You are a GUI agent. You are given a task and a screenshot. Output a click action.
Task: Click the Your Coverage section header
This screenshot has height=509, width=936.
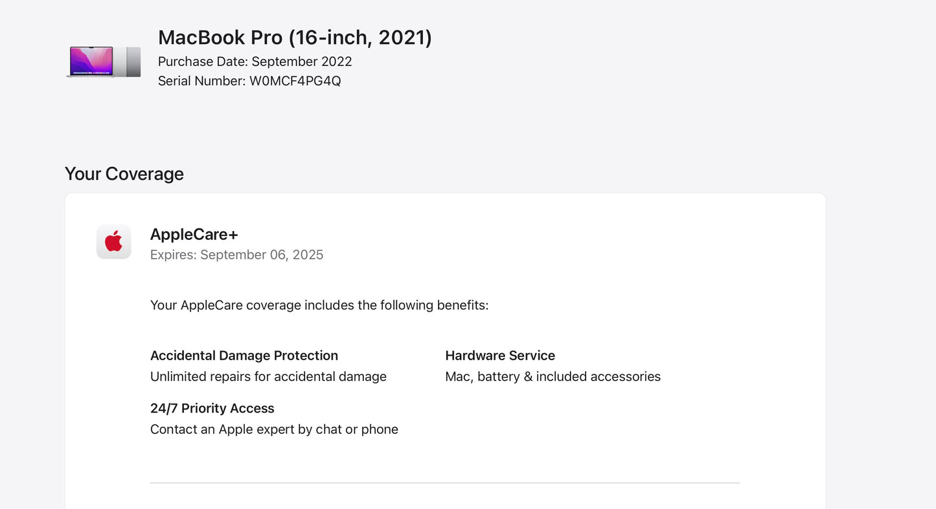point(124,173)
